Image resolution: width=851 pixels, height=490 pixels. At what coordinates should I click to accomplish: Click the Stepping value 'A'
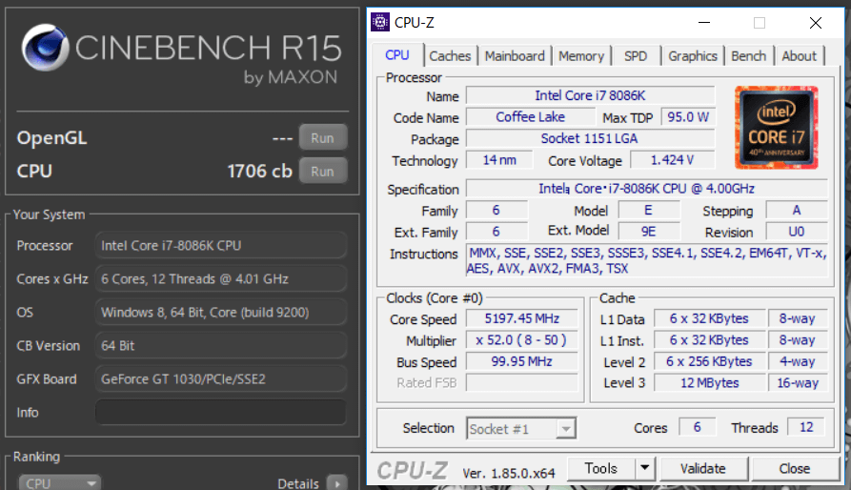(x=796, y=210)
